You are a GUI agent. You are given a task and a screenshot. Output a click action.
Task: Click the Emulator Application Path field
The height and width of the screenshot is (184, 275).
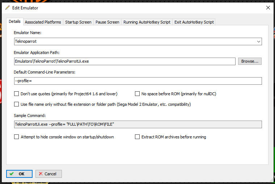(125, 61)
